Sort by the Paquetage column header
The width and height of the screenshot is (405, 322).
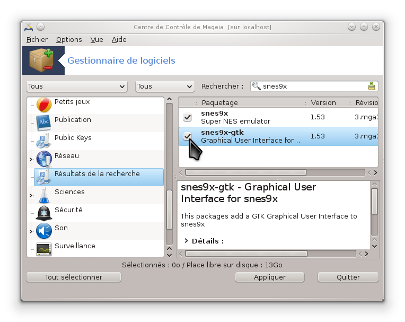coord(251,102)
